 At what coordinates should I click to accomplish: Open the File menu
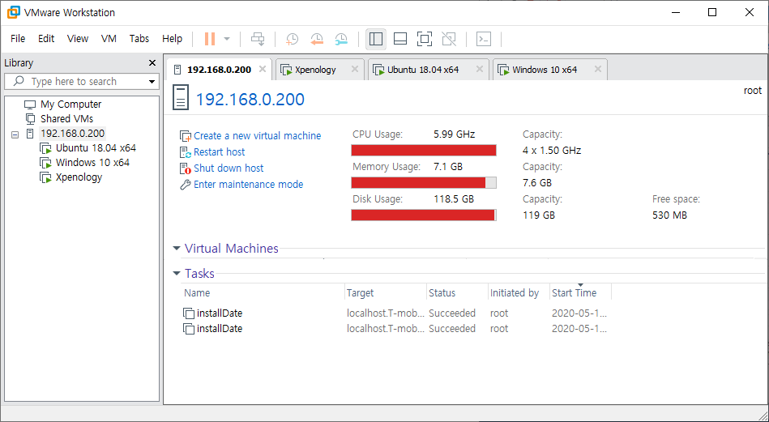point(18,39)
